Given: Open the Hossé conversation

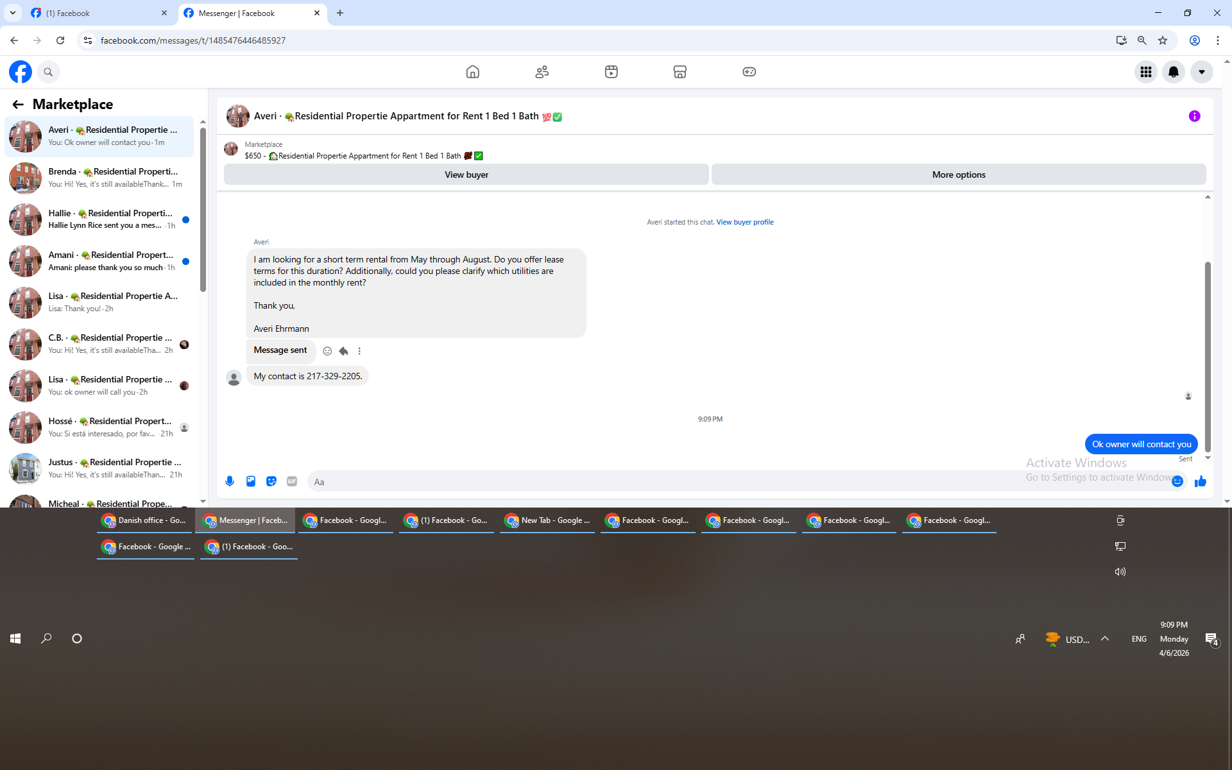Looking at the screenshot, I should tap(99, 427).
